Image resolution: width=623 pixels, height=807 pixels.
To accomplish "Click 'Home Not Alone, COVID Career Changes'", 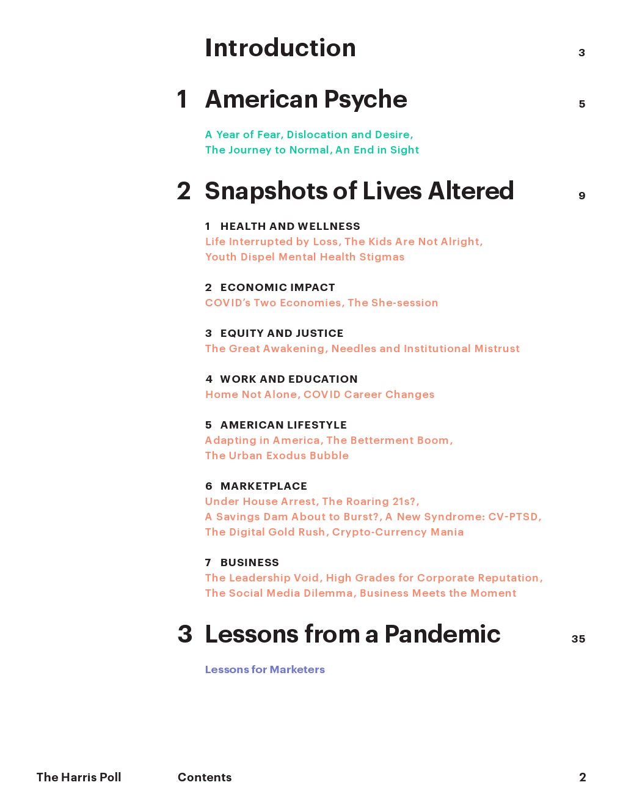I will coord(319,394).
